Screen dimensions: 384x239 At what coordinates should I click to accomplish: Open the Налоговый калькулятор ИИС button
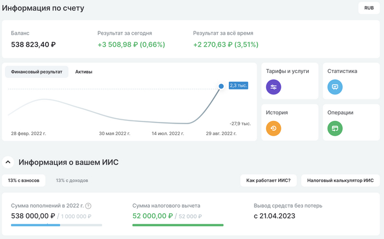[x=340, y=180]
